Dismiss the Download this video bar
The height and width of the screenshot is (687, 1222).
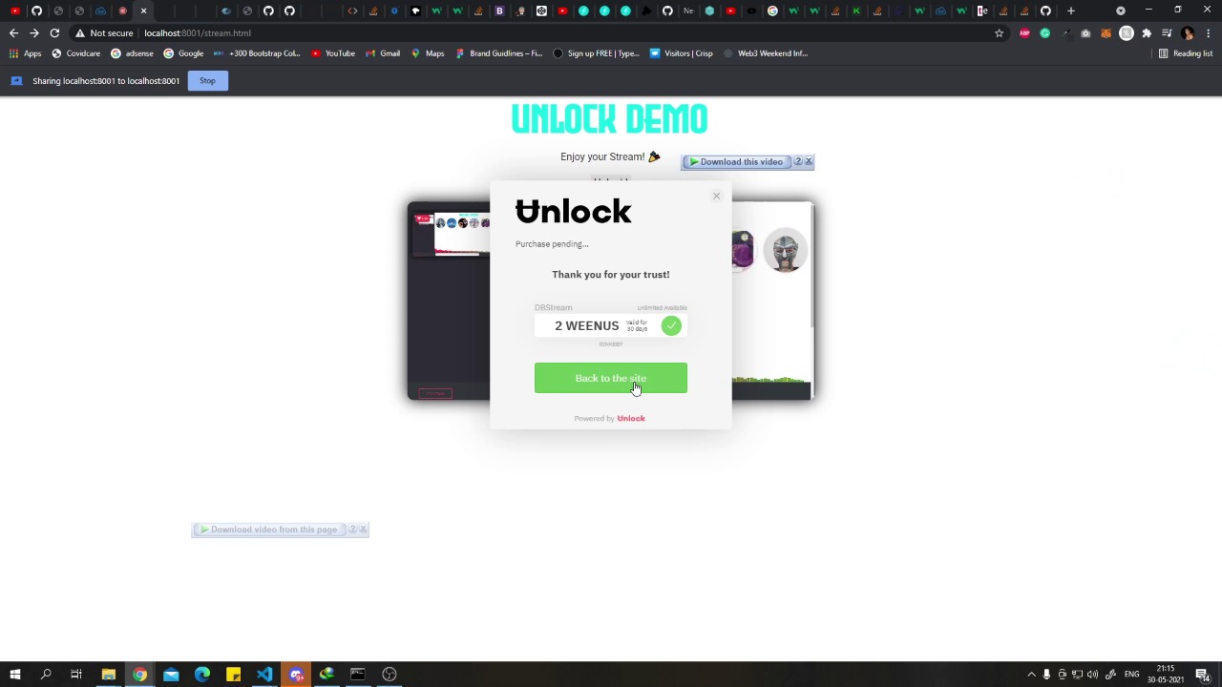(x=809, y=162)
